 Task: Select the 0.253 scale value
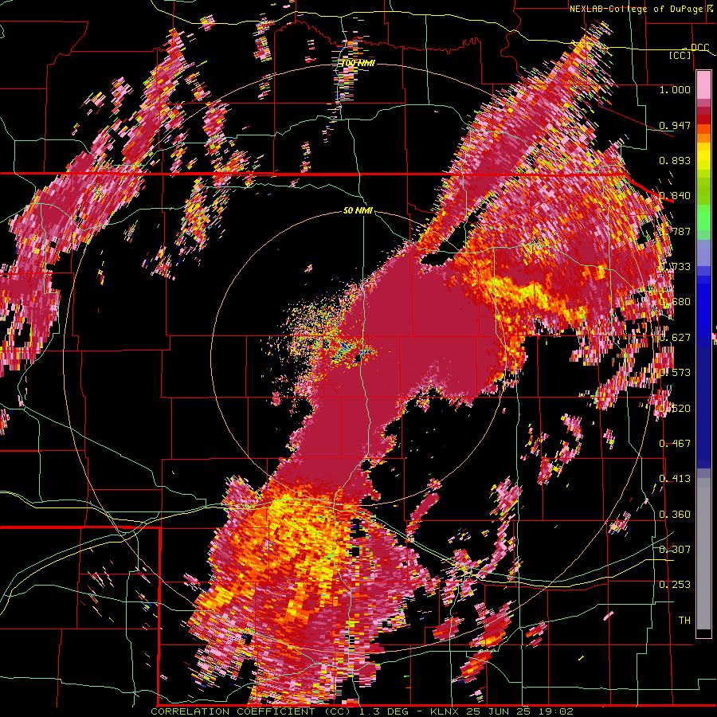pyautogui.click(x=675, y=585)
